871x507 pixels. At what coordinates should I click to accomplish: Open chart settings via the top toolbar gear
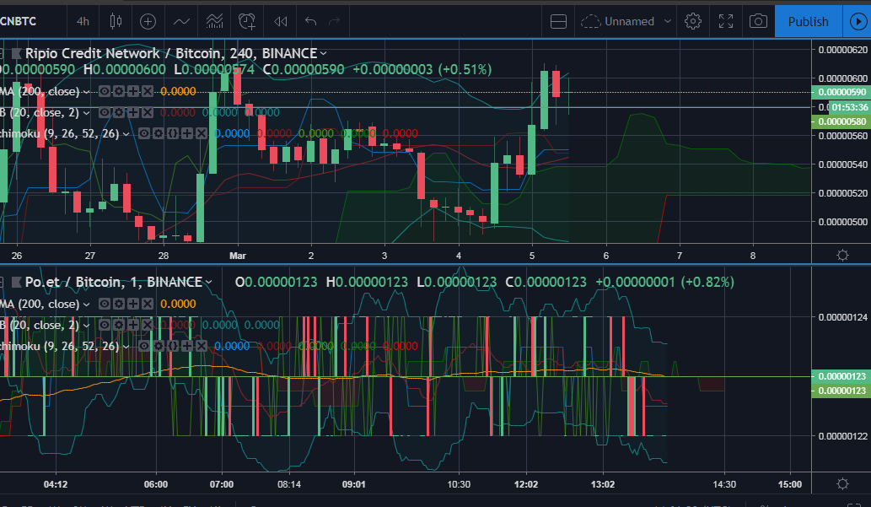coord(693,22)
